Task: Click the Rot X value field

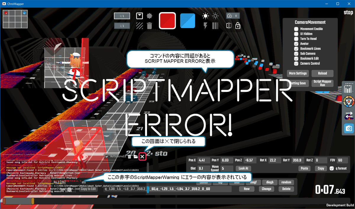Action: (x=274, y=160)
